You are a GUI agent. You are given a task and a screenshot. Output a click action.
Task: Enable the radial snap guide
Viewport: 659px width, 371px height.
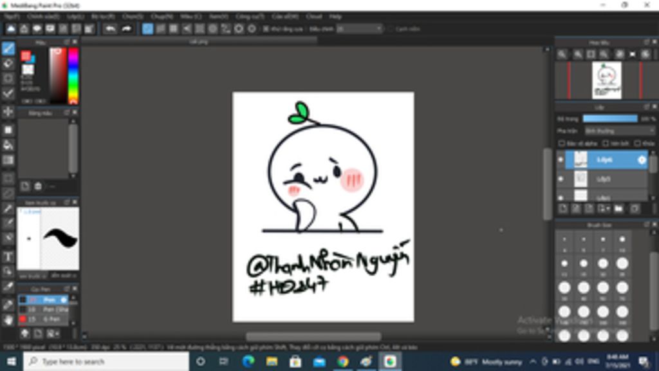point(200,28)
